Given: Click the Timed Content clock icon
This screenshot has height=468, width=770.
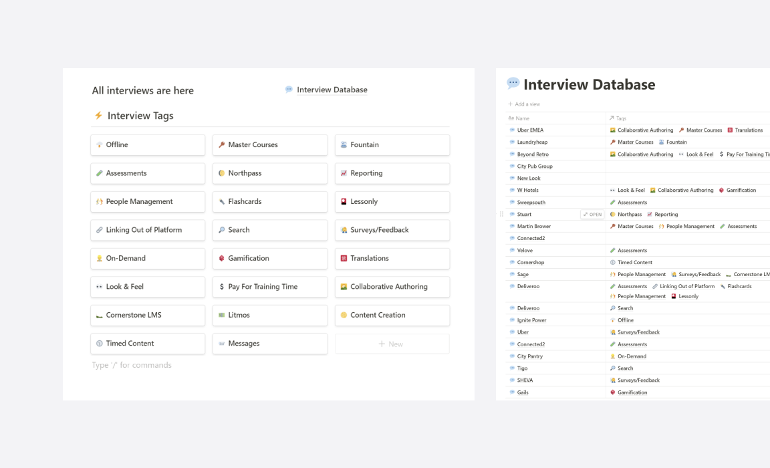Looking at the screenshot, I should [99, 344].
